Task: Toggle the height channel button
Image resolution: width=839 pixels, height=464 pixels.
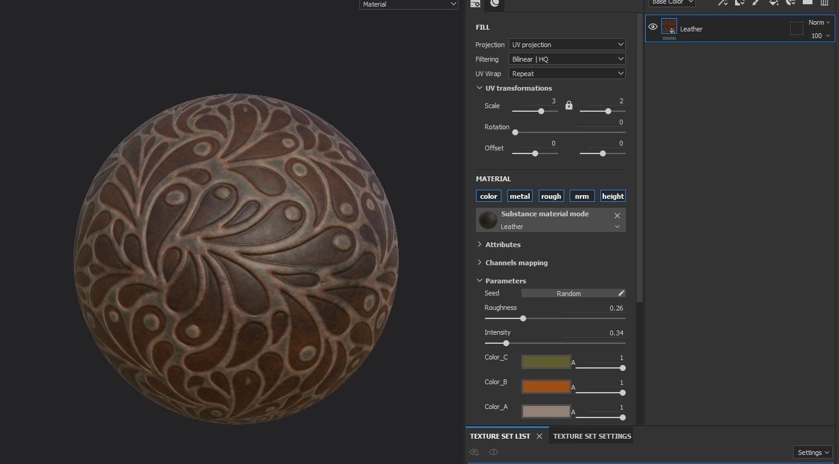Action: coord(613,196)
